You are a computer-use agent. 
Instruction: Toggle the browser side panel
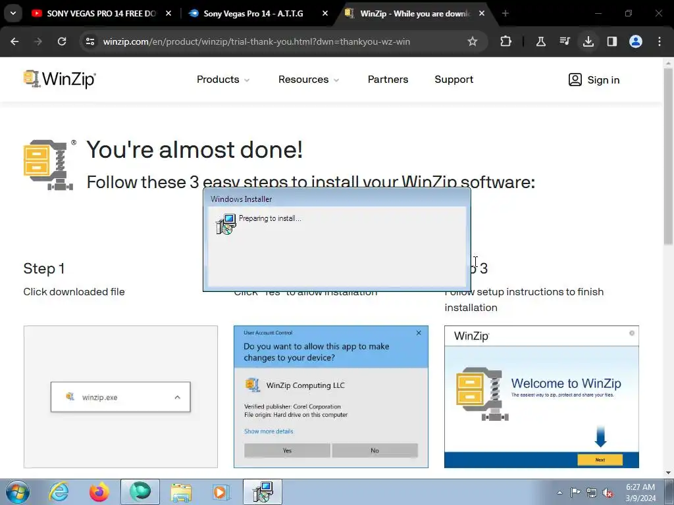coord(612,41)
